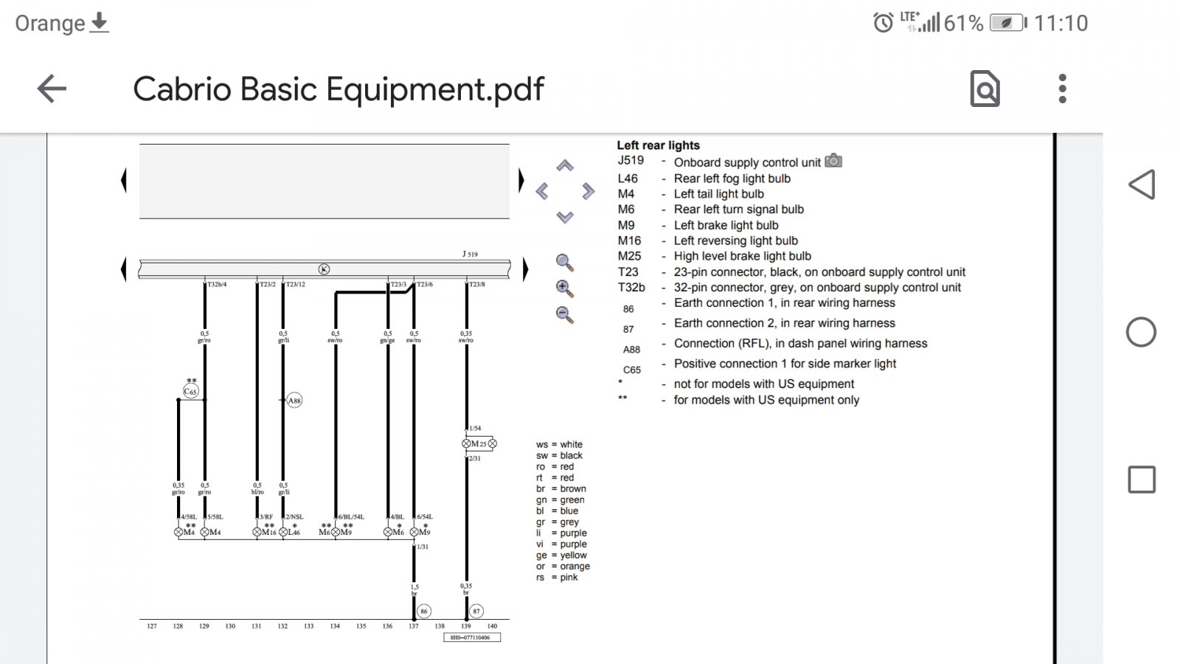
Task: Click the left arrow beside the J519 bar
Action: click(124, 269)
